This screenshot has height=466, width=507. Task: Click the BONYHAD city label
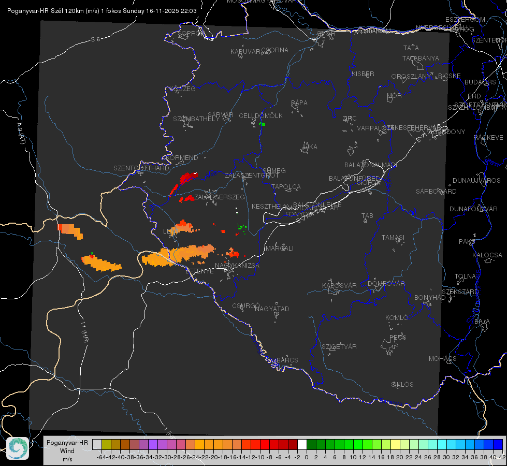(x=430, y=297)
